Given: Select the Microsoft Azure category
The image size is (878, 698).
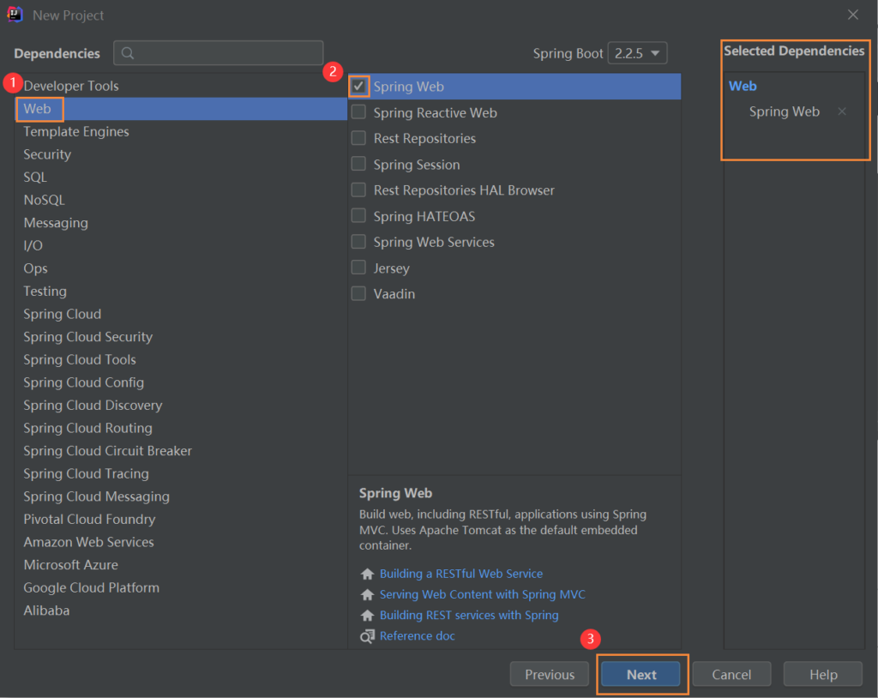Looking at the screenshot, I should pyautogui.click(x=181, y=565).
